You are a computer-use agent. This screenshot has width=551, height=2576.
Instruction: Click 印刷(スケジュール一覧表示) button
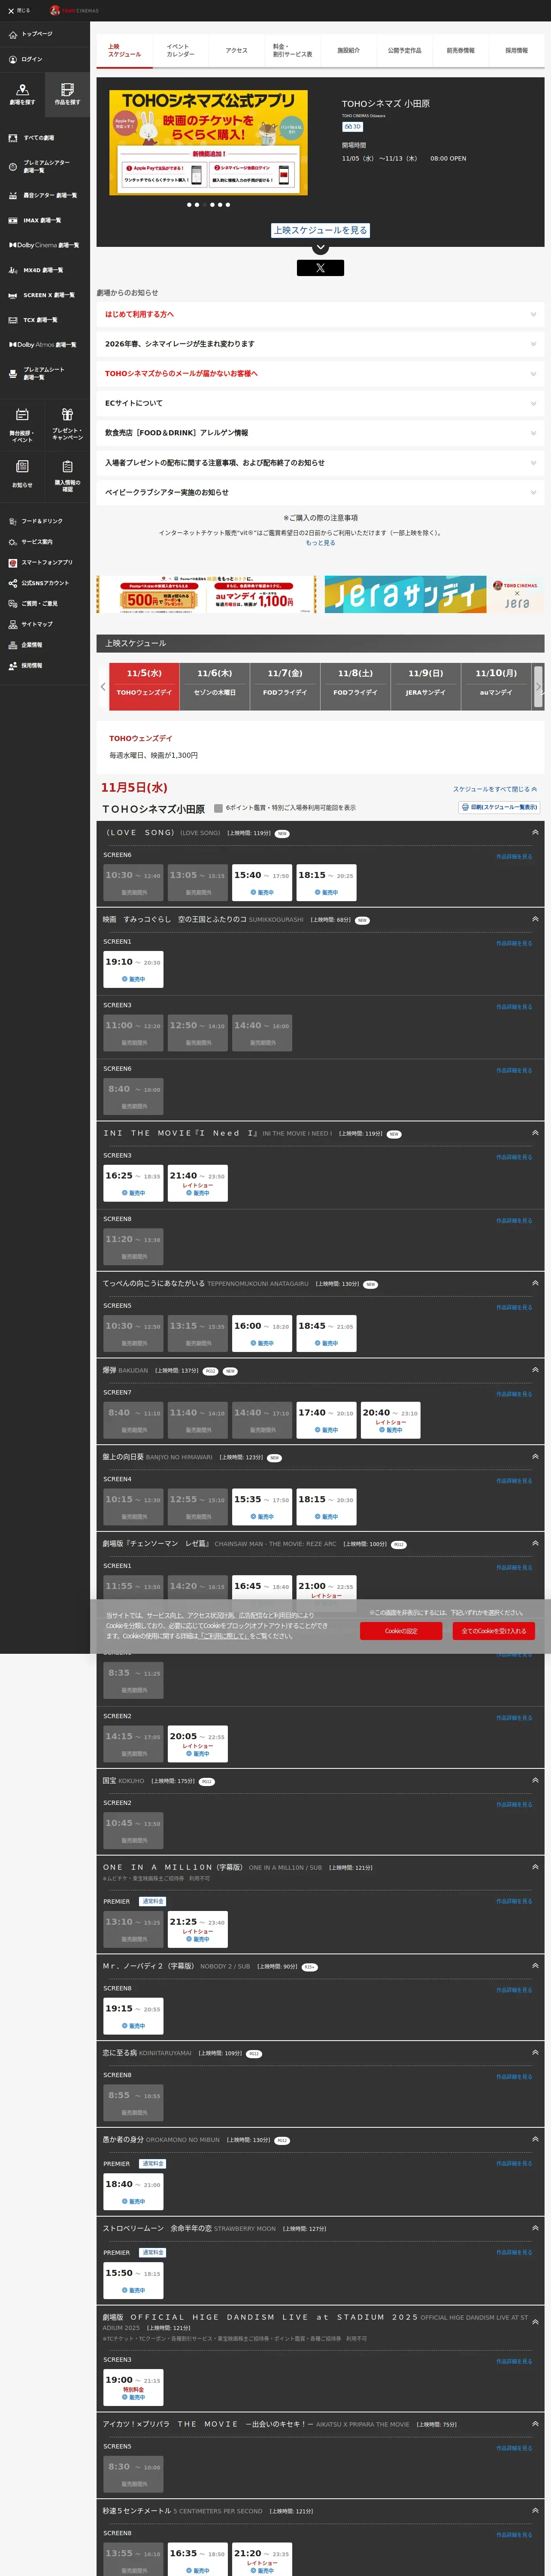[x=500, y=807]
